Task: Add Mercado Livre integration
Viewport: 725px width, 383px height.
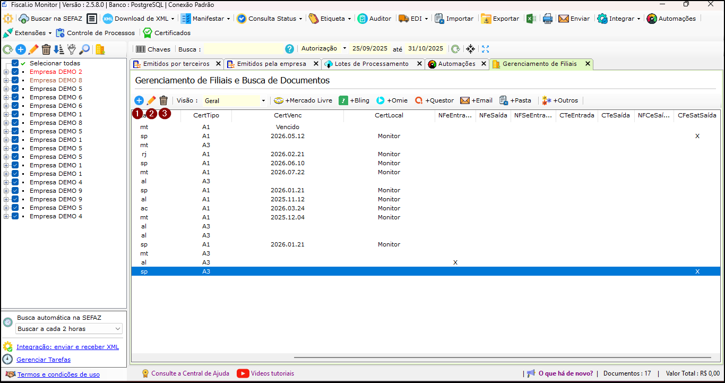Action: click(x=303, y=100)
